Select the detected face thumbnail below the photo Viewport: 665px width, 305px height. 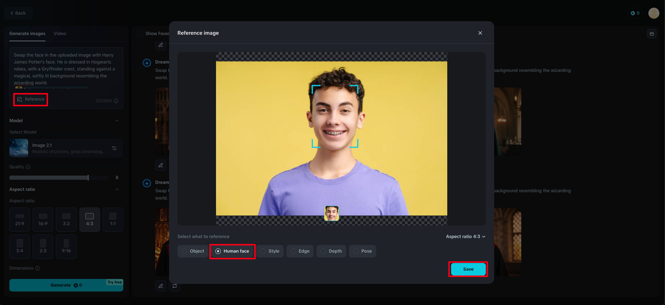tap(331, 213)
